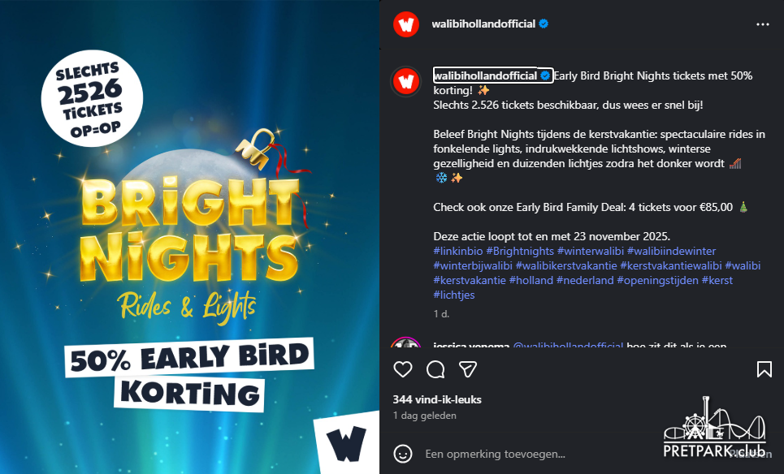This screenshot has width=784, height=474.
Task: Like the post with the heart icon
Action: click(x=403, y=369)
